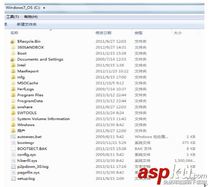Sort by the 大小 column header

(x=178, y=33)
